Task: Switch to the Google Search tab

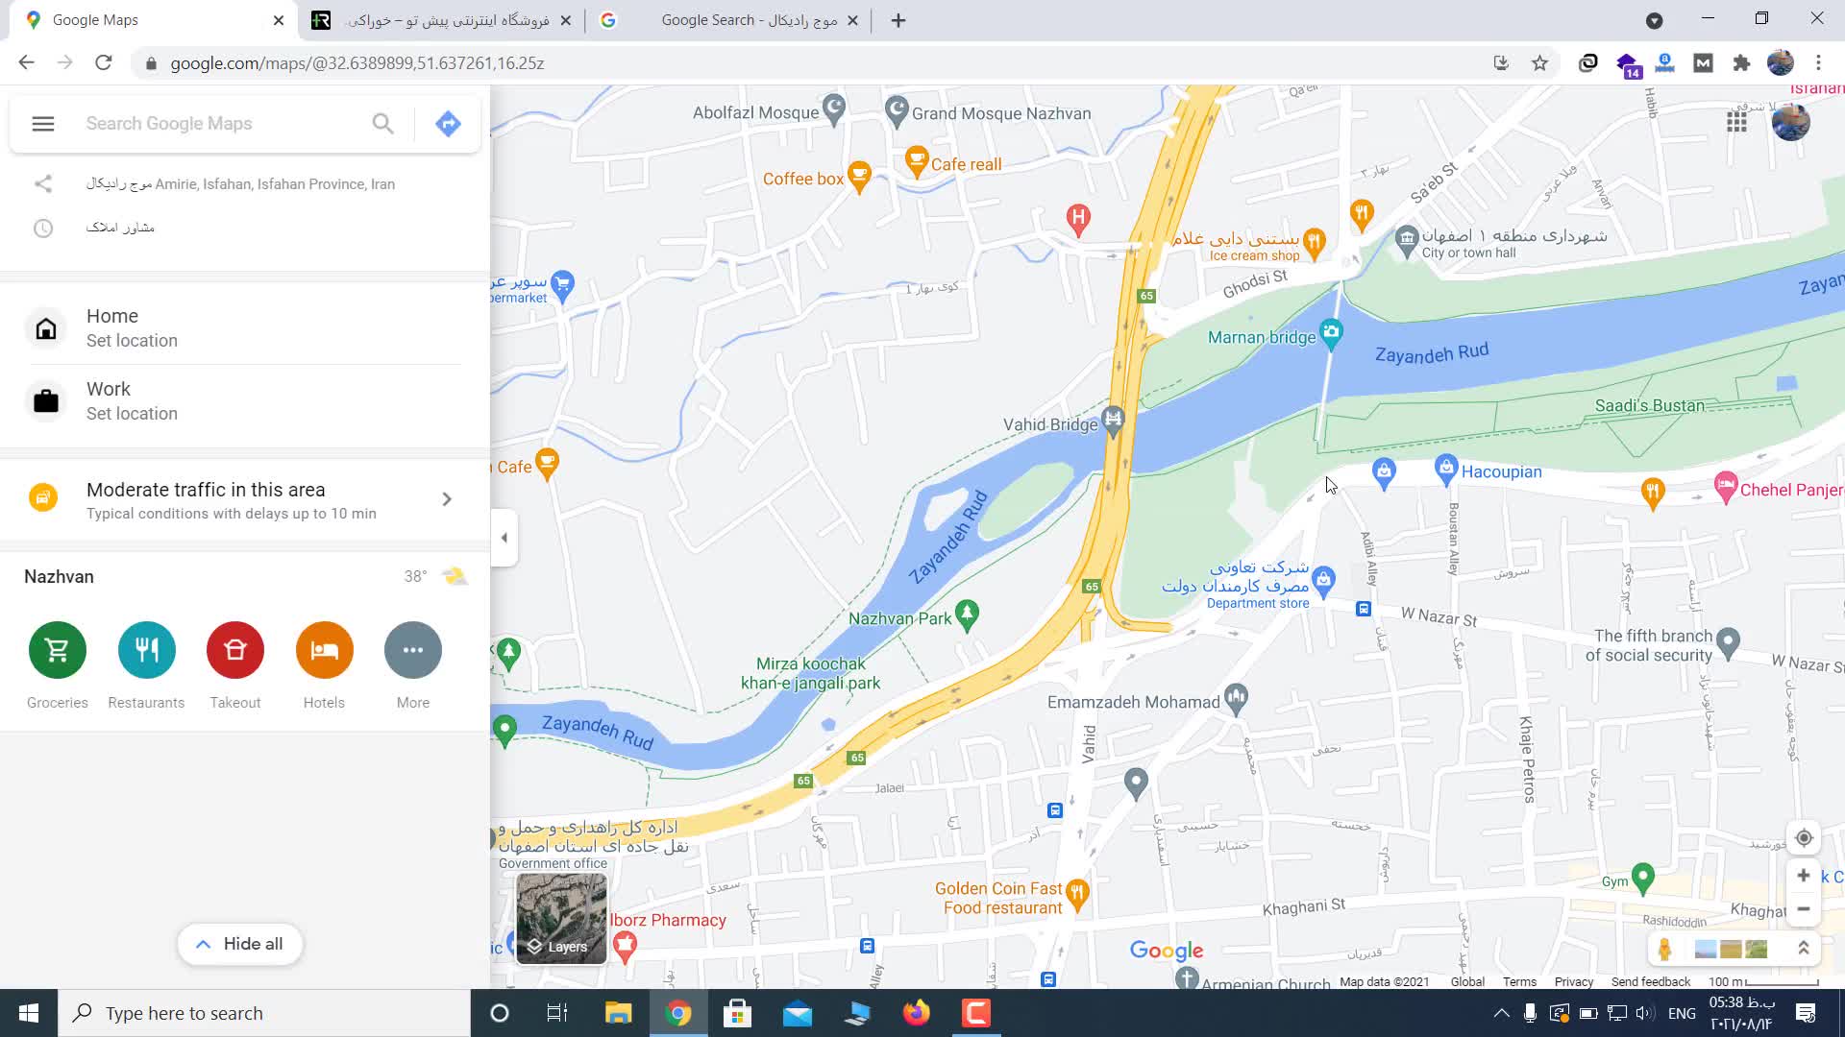Action: 730,20
